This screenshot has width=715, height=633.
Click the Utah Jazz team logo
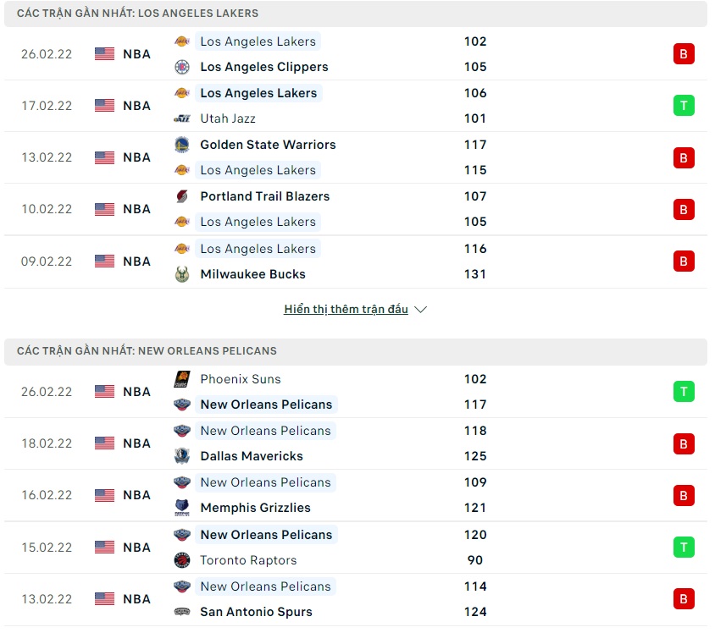pos(181,118)
